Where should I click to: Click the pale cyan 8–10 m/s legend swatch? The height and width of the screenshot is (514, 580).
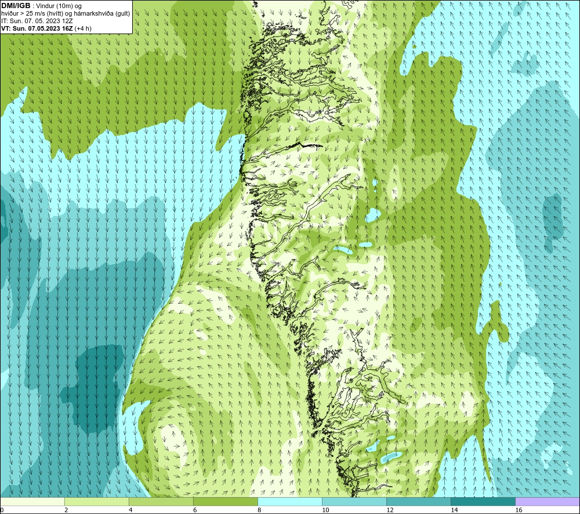tap(290, 502)
